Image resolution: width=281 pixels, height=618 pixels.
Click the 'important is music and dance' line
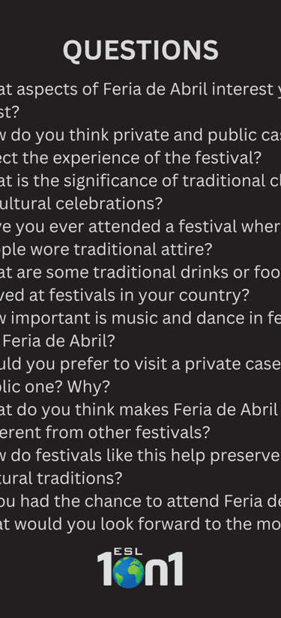141,318
